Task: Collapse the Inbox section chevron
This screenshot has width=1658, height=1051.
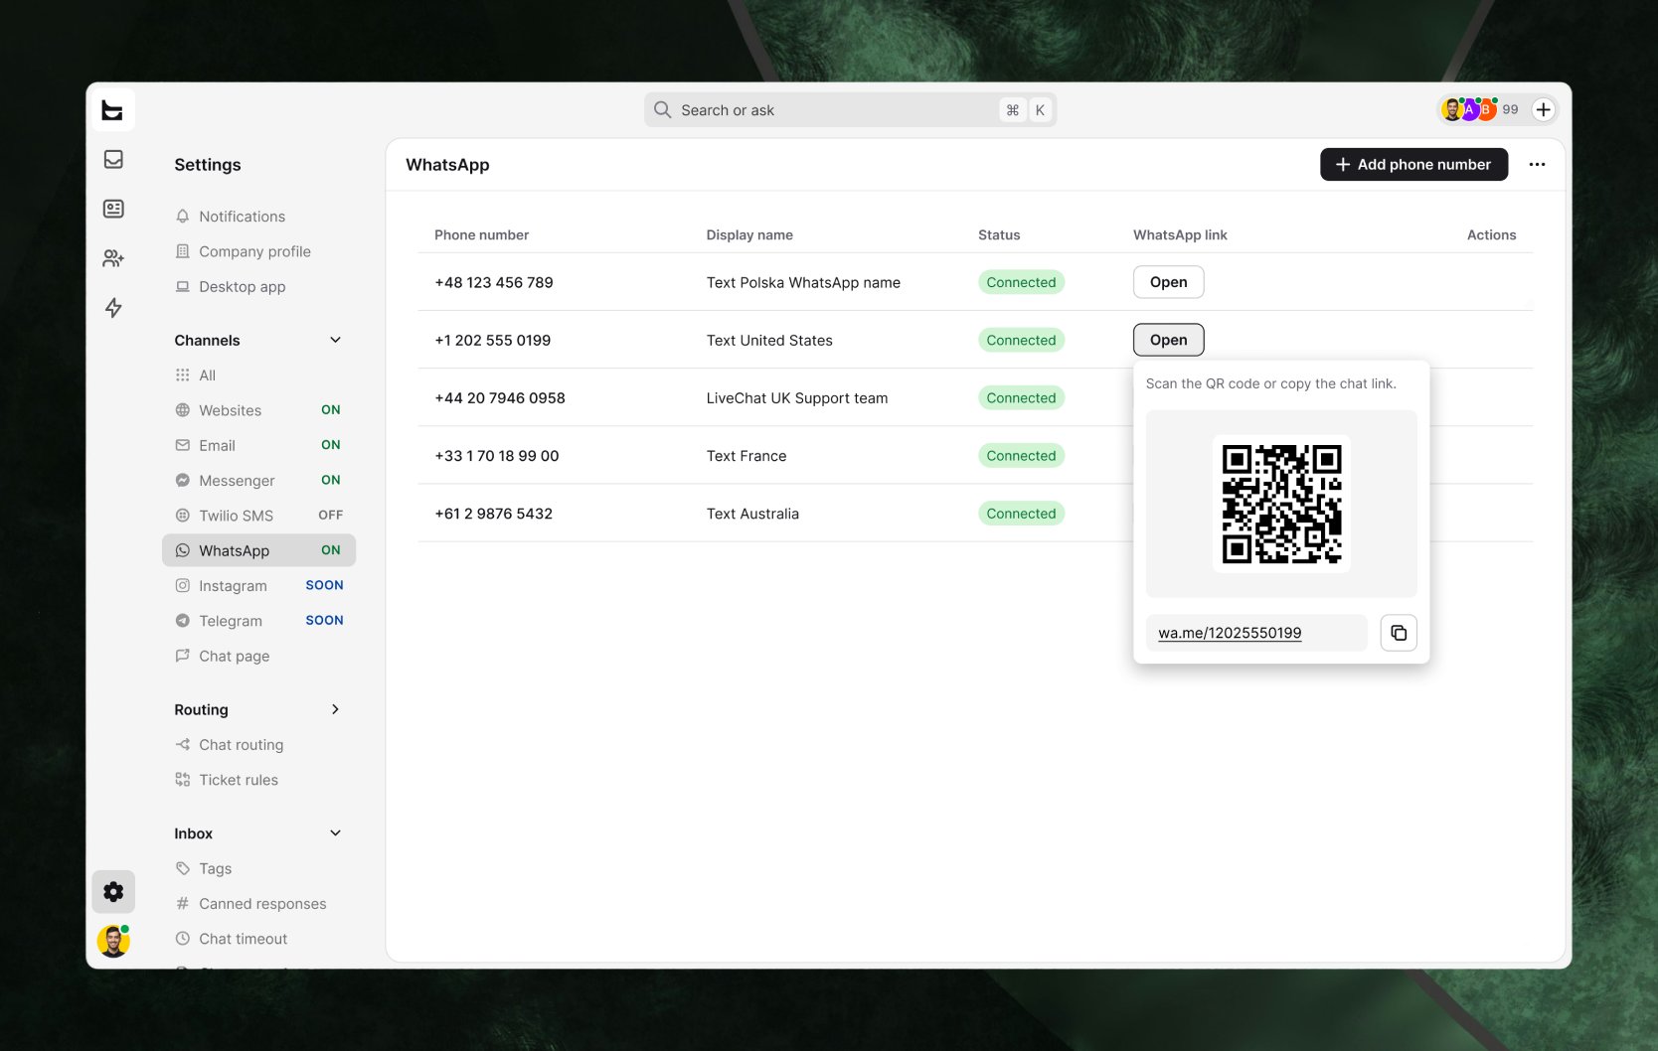Action: 335,833
